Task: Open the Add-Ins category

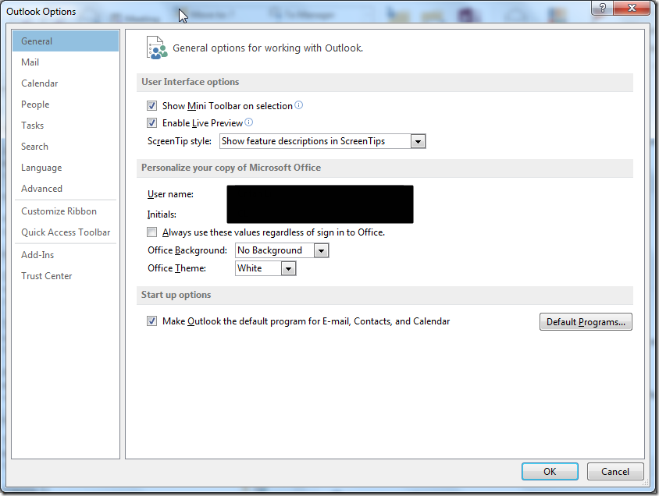Action: coord(66,255)
